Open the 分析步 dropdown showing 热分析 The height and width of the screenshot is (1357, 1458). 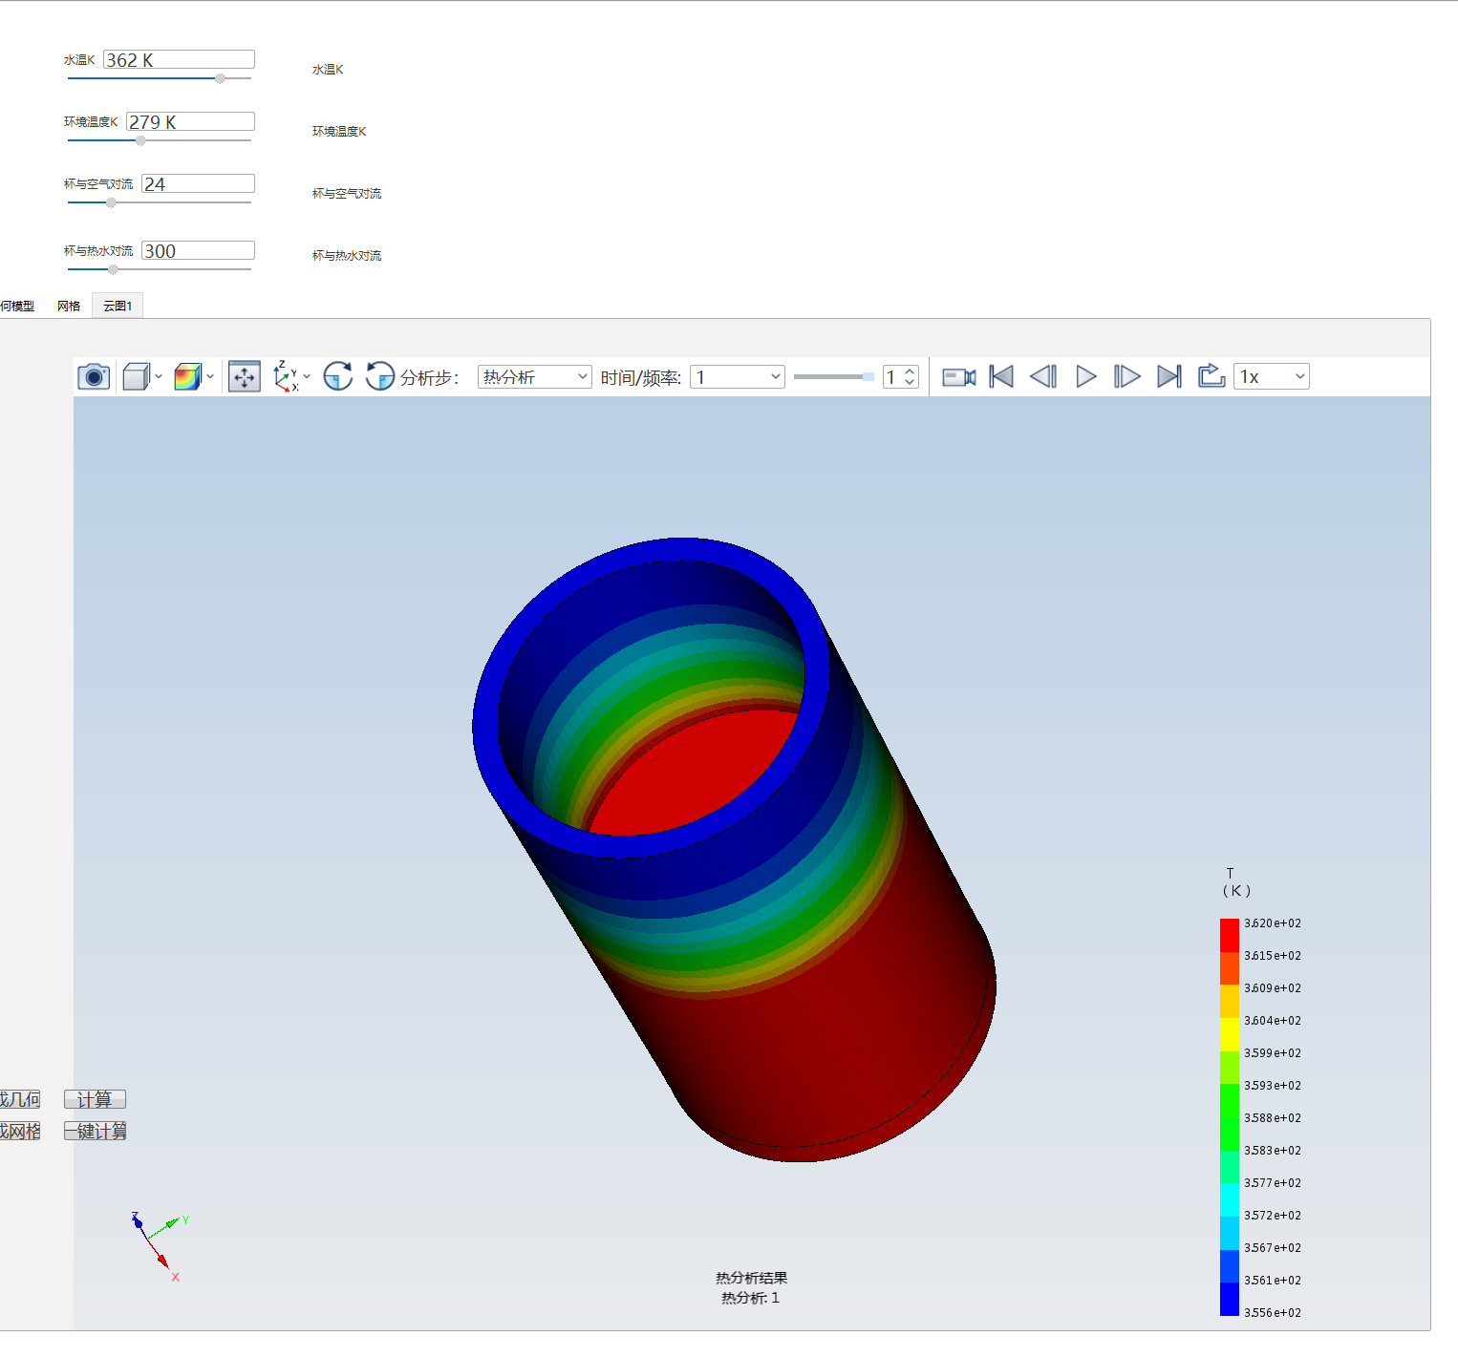pyautogui.click(x=535, y=376)
